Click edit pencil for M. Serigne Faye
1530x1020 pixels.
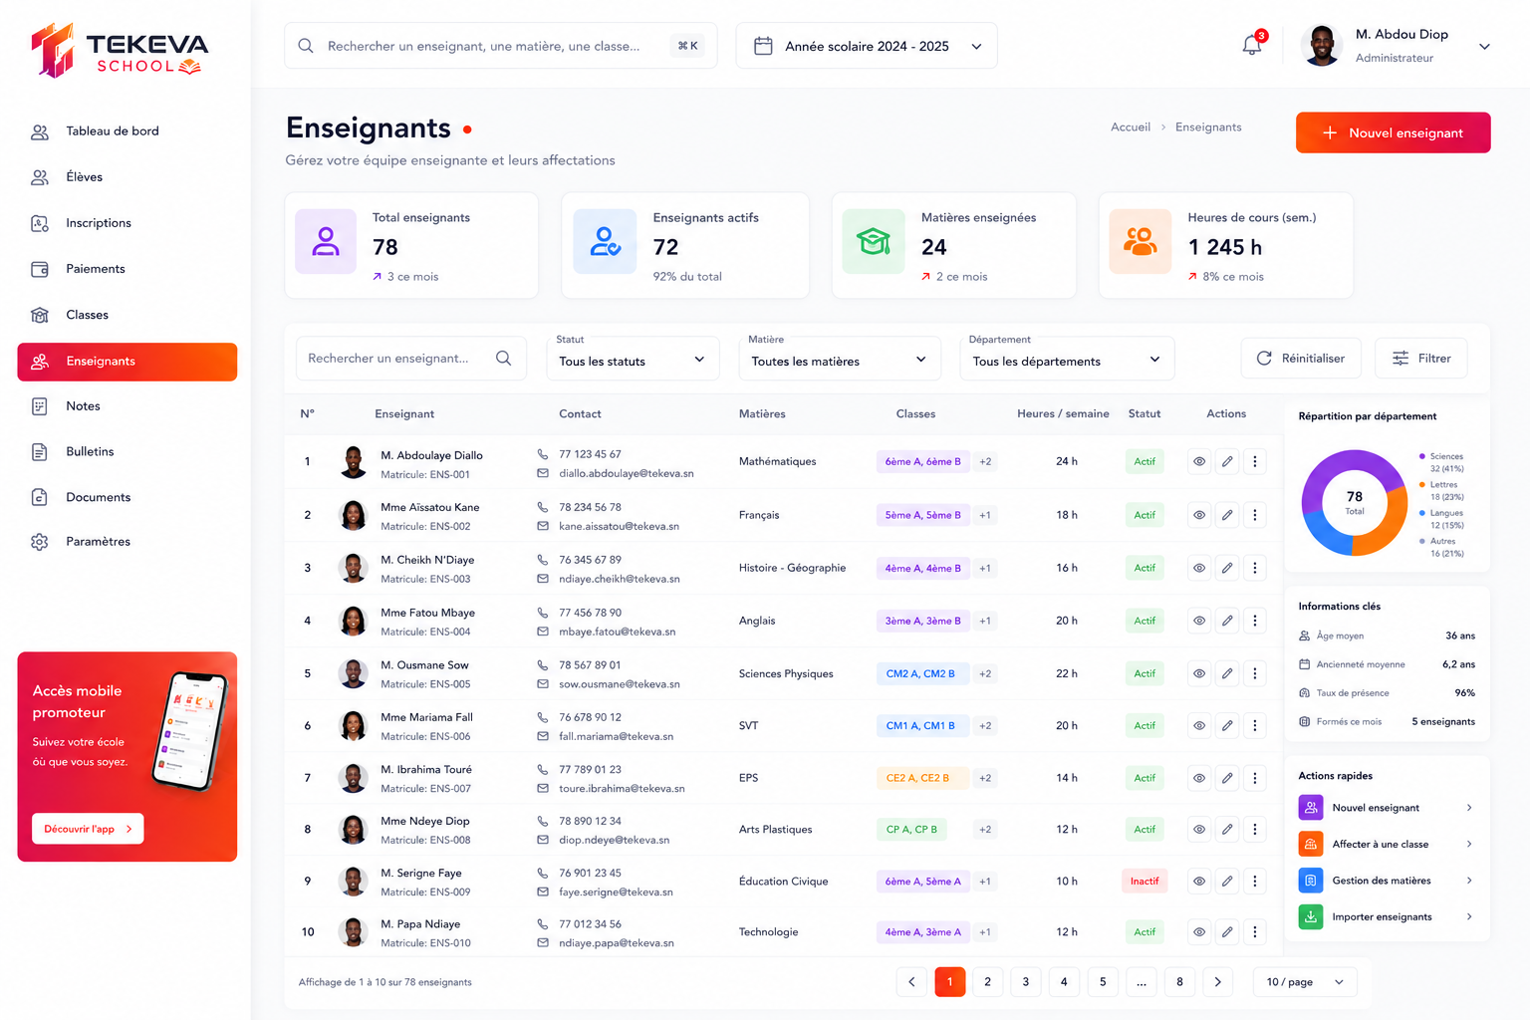click(1227, 882)
